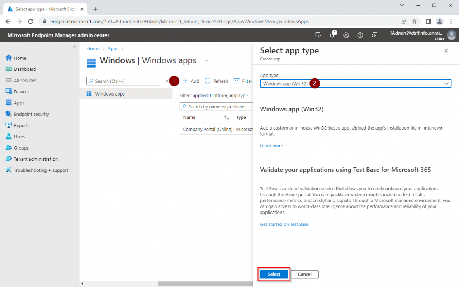
Task: Open Get started on Test Base link
Action: pos(284,224)
